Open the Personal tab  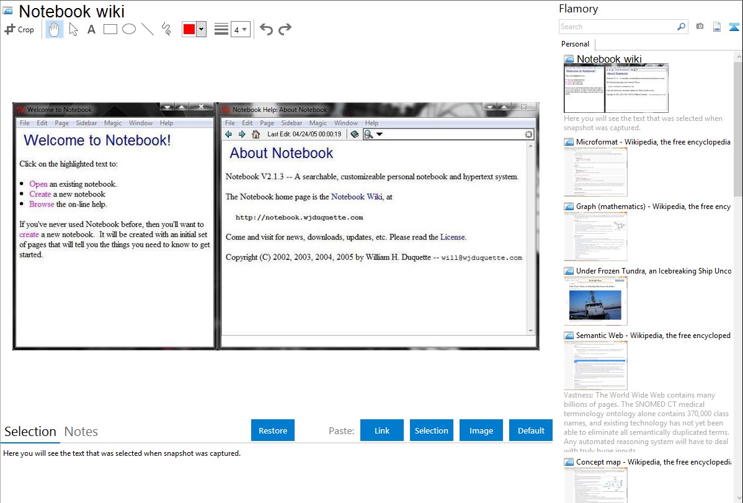click(x=575, y=44)
